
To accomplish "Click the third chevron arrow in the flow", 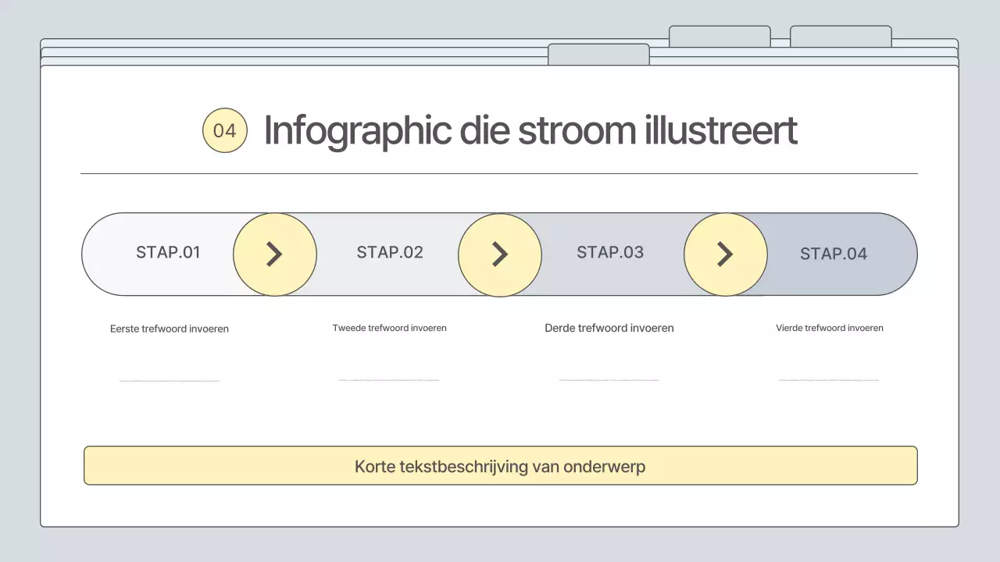I will pos(725,254).
